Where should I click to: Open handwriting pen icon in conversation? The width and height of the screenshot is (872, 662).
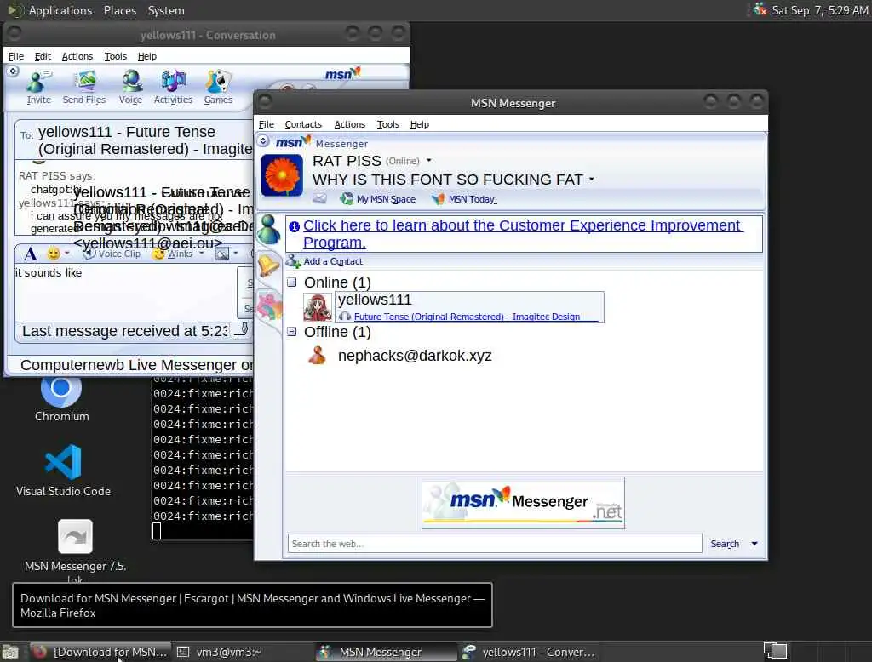click(242, 329)
